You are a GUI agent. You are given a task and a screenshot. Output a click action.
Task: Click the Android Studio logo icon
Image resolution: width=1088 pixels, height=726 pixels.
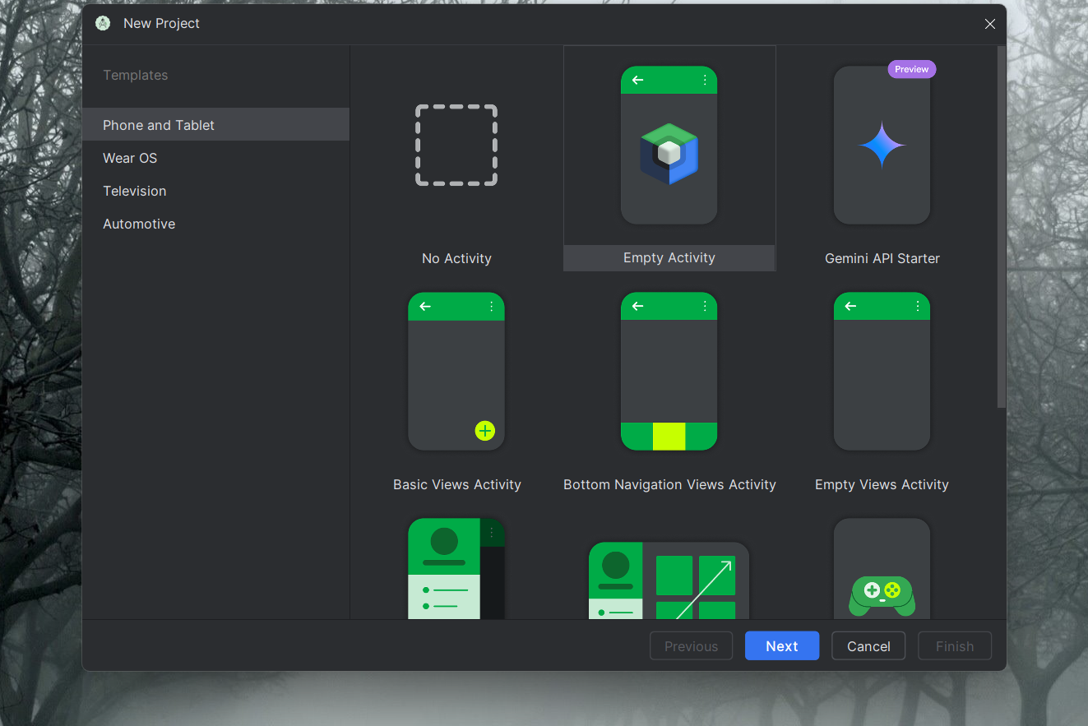103,23
